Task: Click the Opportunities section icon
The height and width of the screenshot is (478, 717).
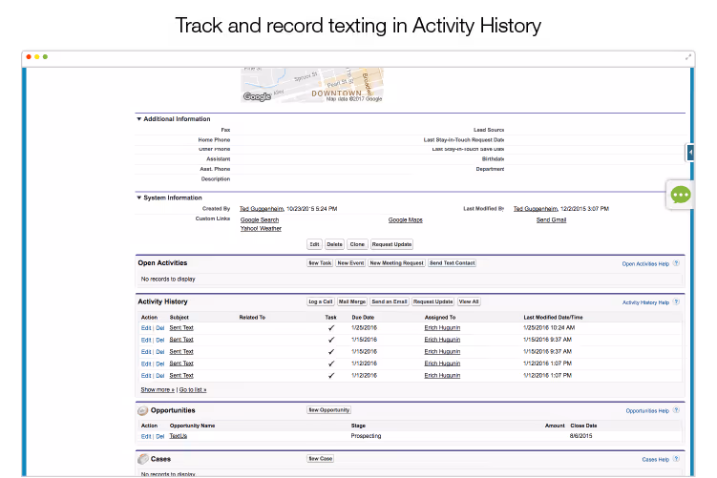Action: (142, 410)
